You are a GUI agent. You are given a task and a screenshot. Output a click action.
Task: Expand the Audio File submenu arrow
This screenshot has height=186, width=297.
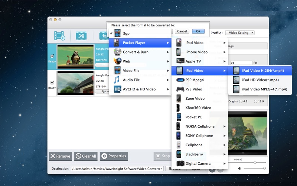168,80
